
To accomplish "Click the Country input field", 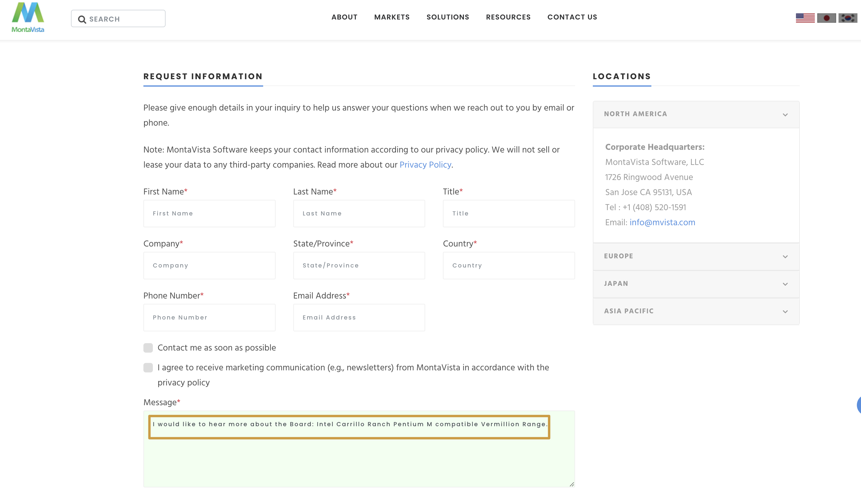I will pyautogui.click(x=508, y=265).
